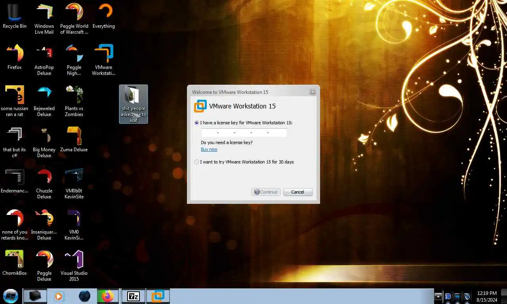The height and width of the screenshot is (304, 507).
Task: Select Endermanch desktop icon
Action: [15, 181]
